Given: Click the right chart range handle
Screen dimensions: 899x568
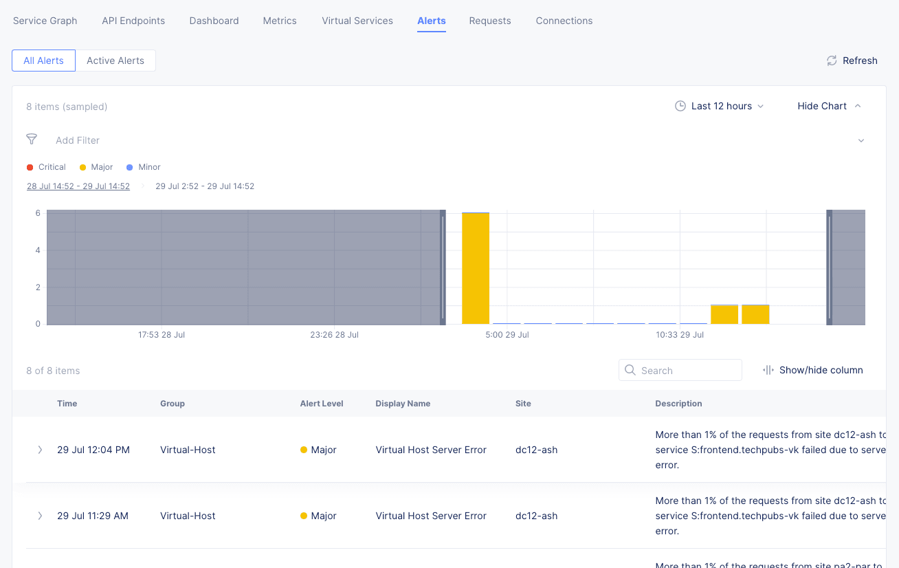Looking at the screenshot, I should pos(830,267).
